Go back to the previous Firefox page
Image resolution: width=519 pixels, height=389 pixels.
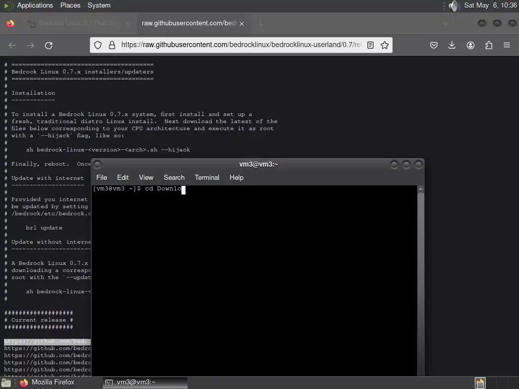(12, 45)
